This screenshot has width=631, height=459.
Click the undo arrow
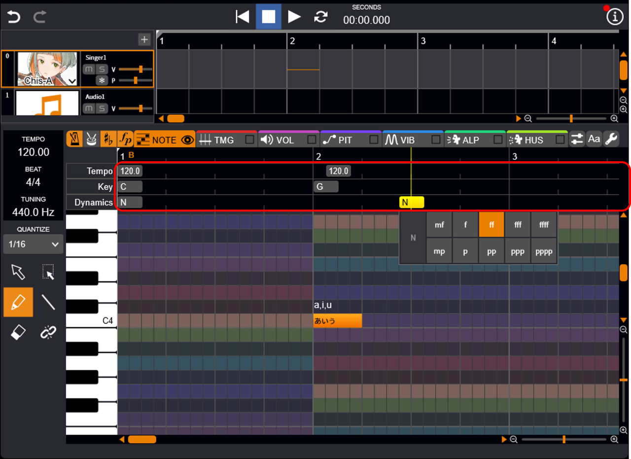[x=14, y=17]
